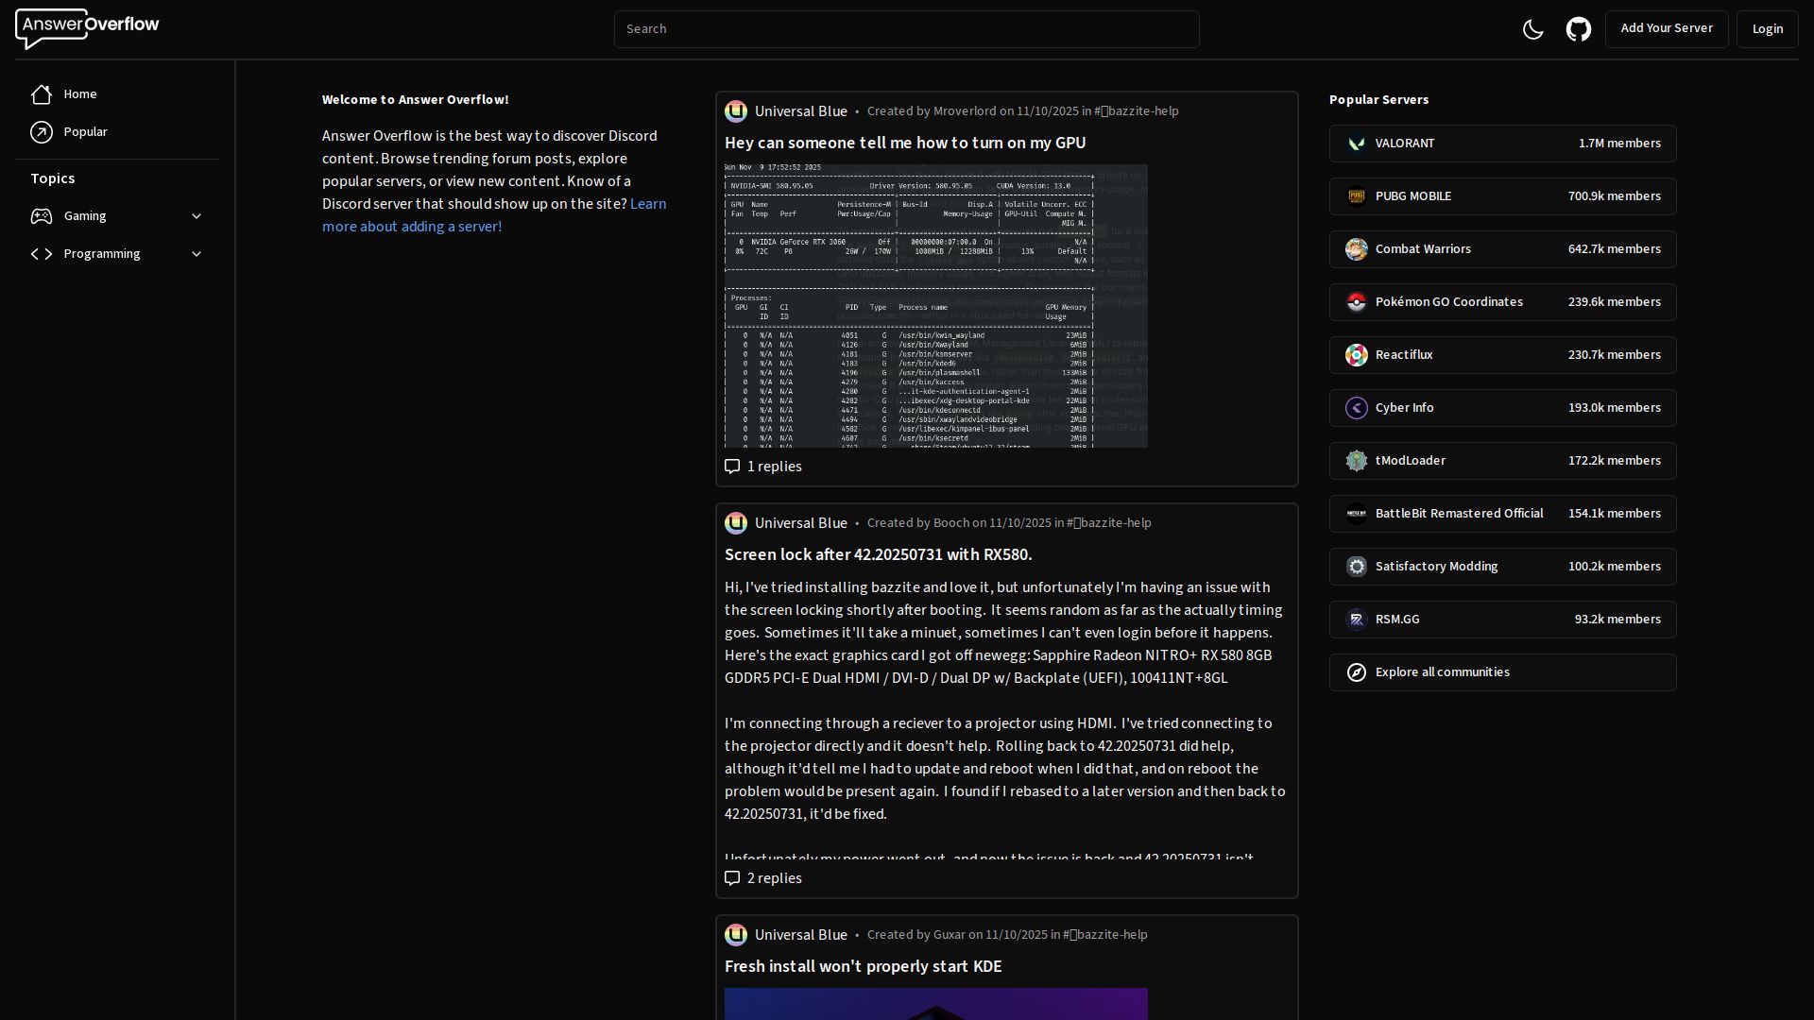Click the Add Your Server button
The height and width of the screenshot is (1020, 1814).
click(1666, 28)
